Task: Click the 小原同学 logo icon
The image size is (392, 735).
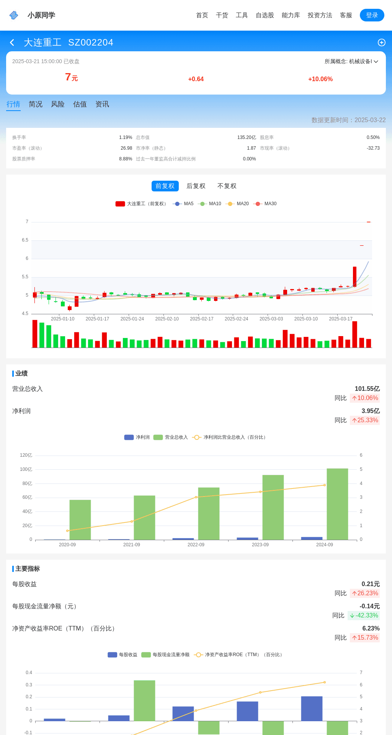Action: (14, 15)
